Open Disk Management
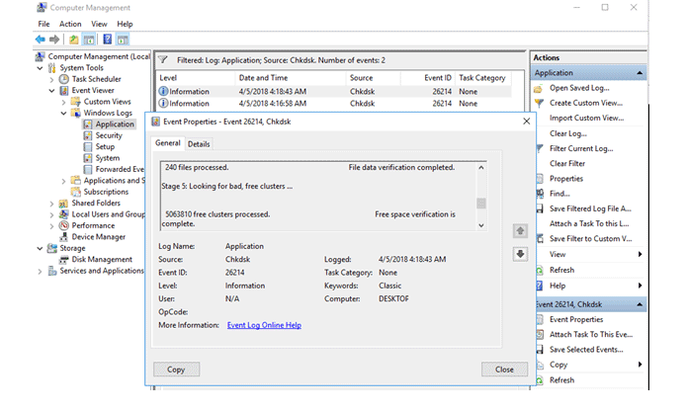 click(102, 260)
